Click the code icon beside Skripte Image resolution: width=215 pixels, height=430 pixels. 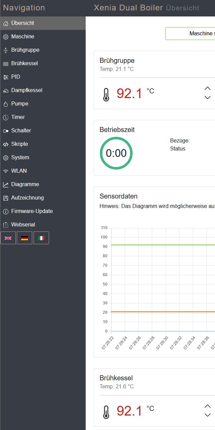pyautogui.click(x=5, y=144)
